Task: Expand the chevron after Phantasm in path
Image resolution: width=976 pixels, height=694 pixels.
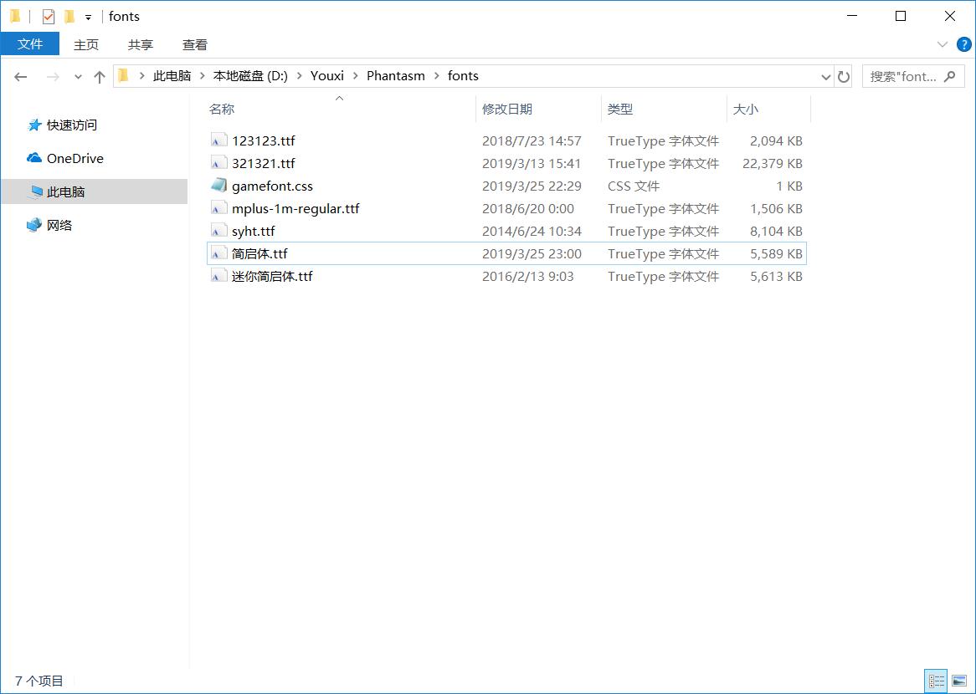Action: coord(436,76)
